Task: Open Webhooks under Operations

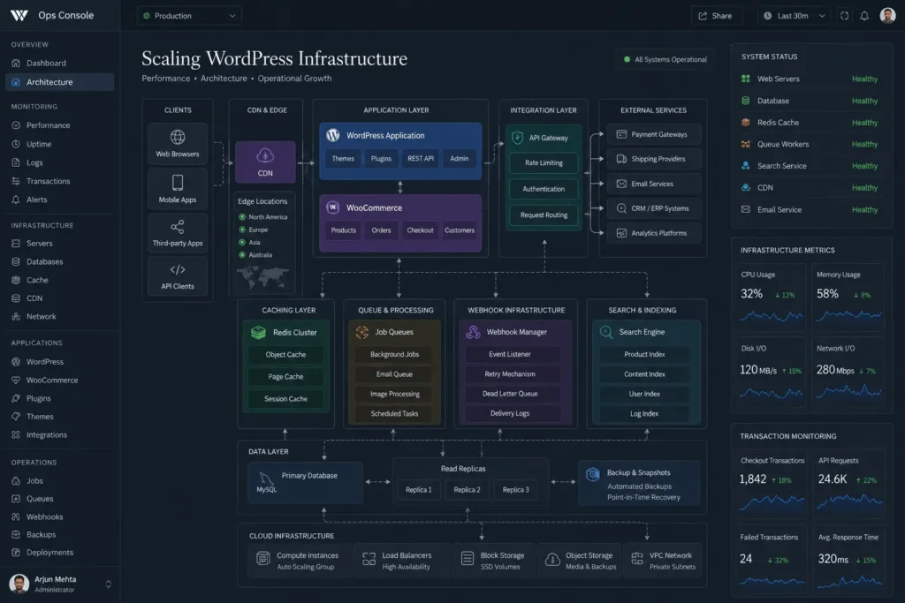Action: [59, 516]
